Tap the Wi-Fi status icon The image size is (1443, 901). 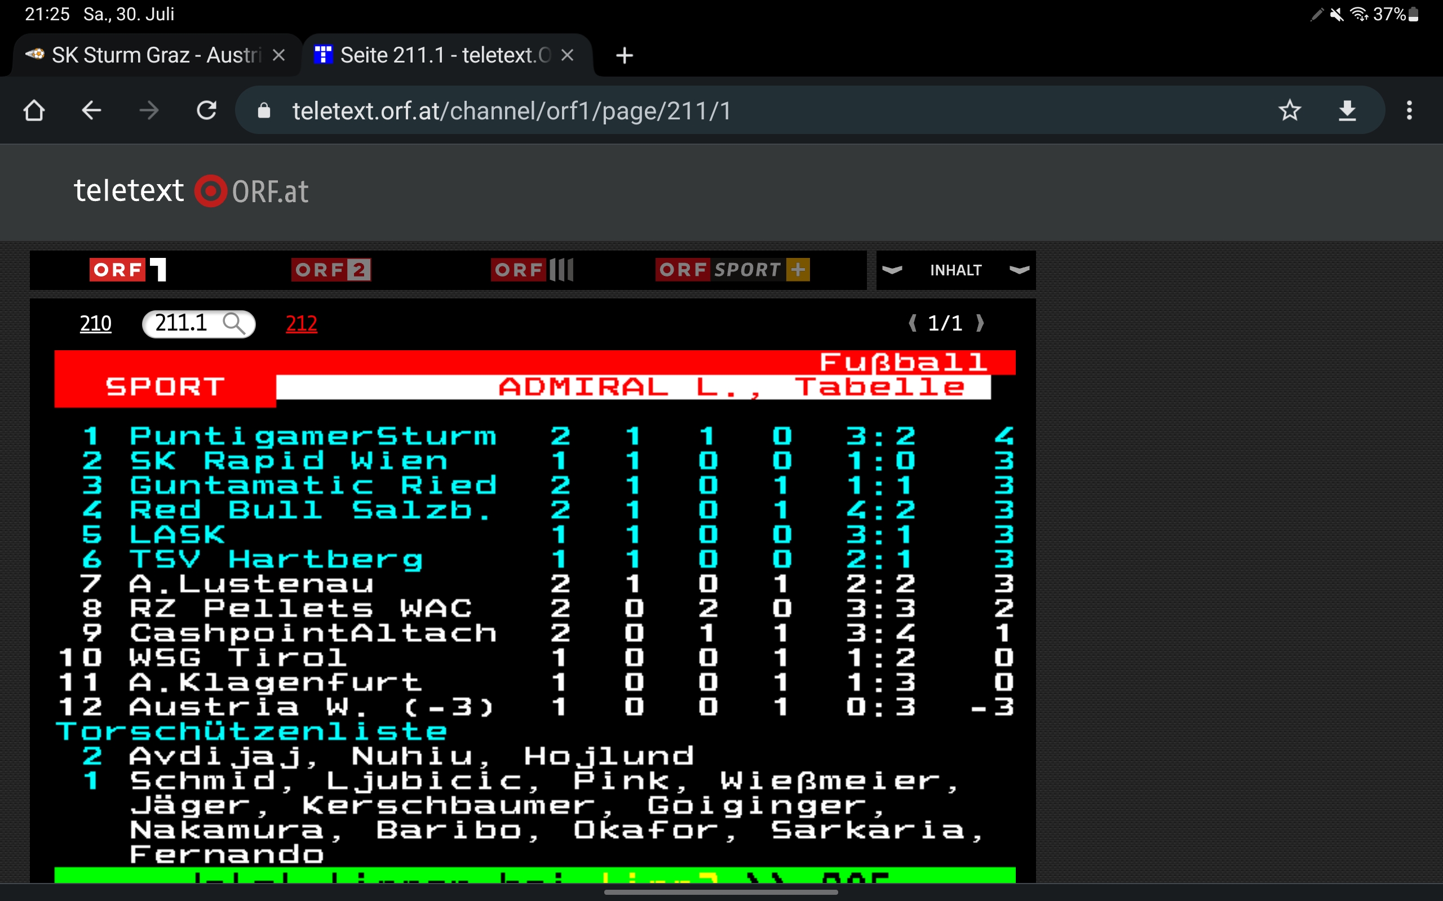point(1359,14)
